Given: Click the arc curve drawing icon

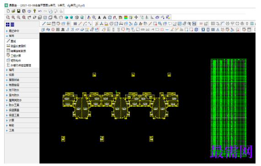Looking at the screenshot, I should [85, 24].
